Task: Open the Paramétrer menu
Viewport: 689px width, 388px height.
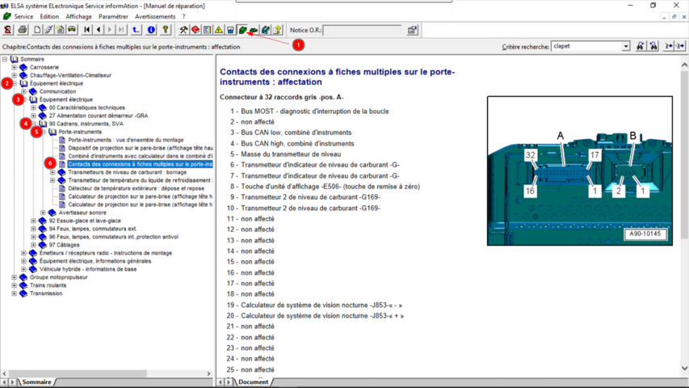Action: 113,17
